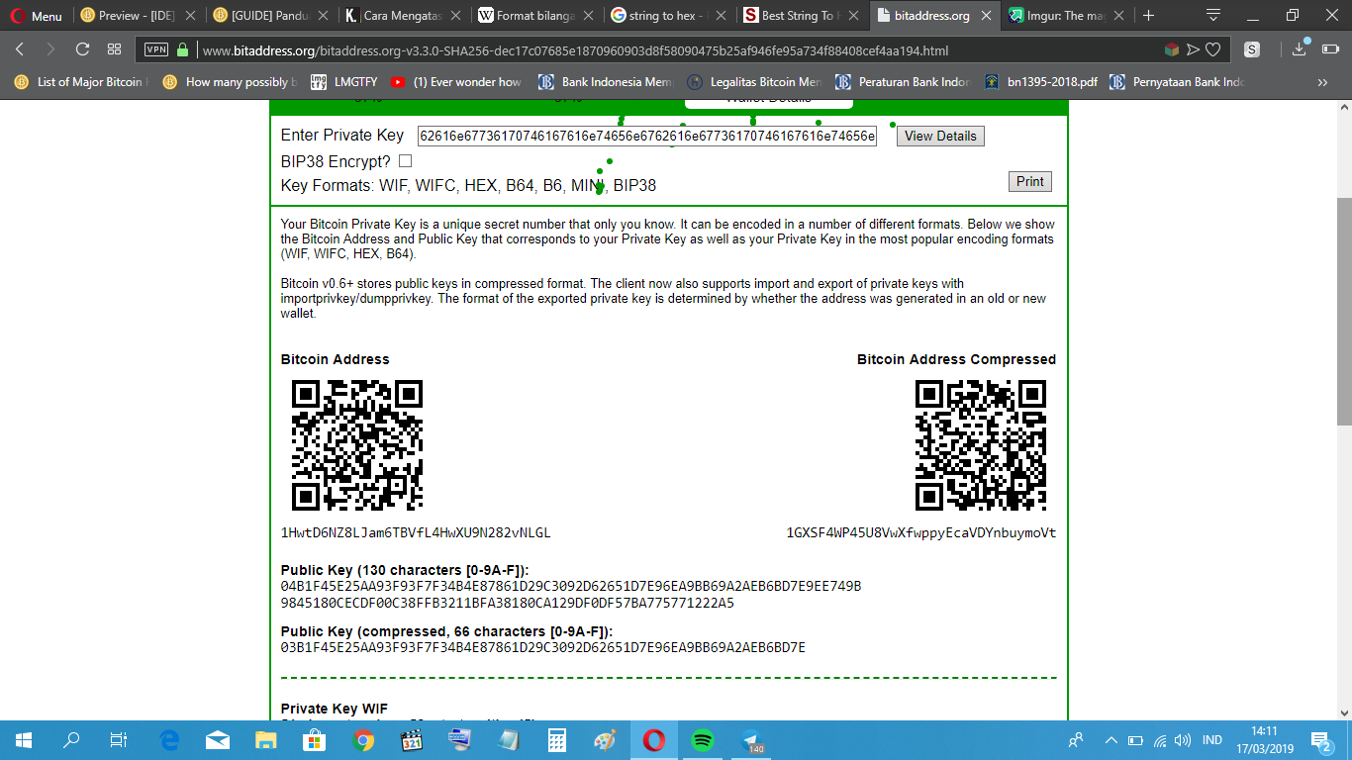Screen dimensions: 1352x760
Task: Close the Imgur tab
Action: (x=1118, y=16)
